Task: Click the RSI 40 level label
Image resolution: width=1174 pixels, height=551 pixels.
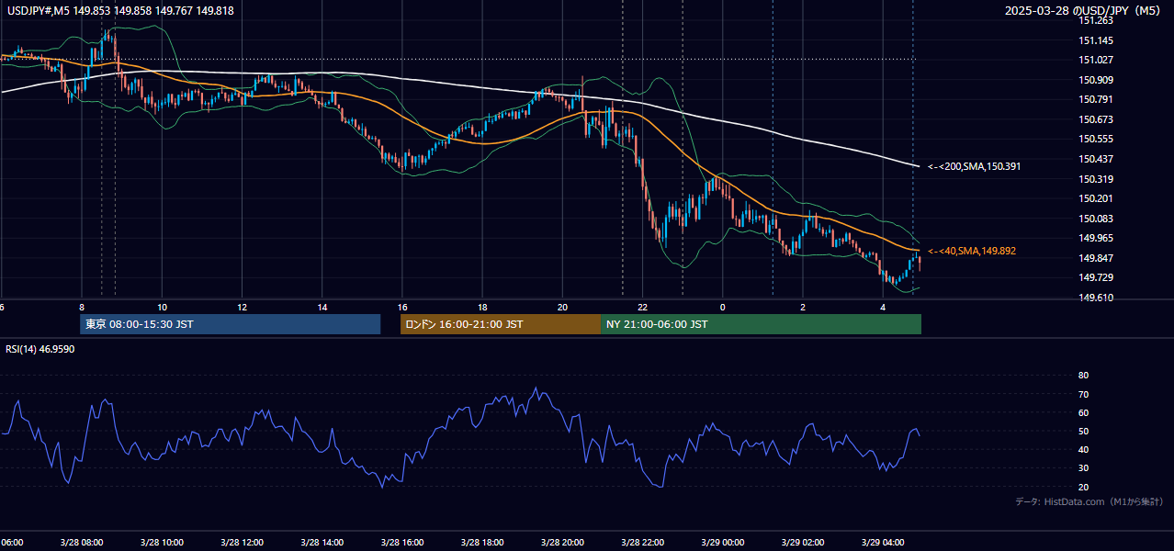Action: 1084,450
